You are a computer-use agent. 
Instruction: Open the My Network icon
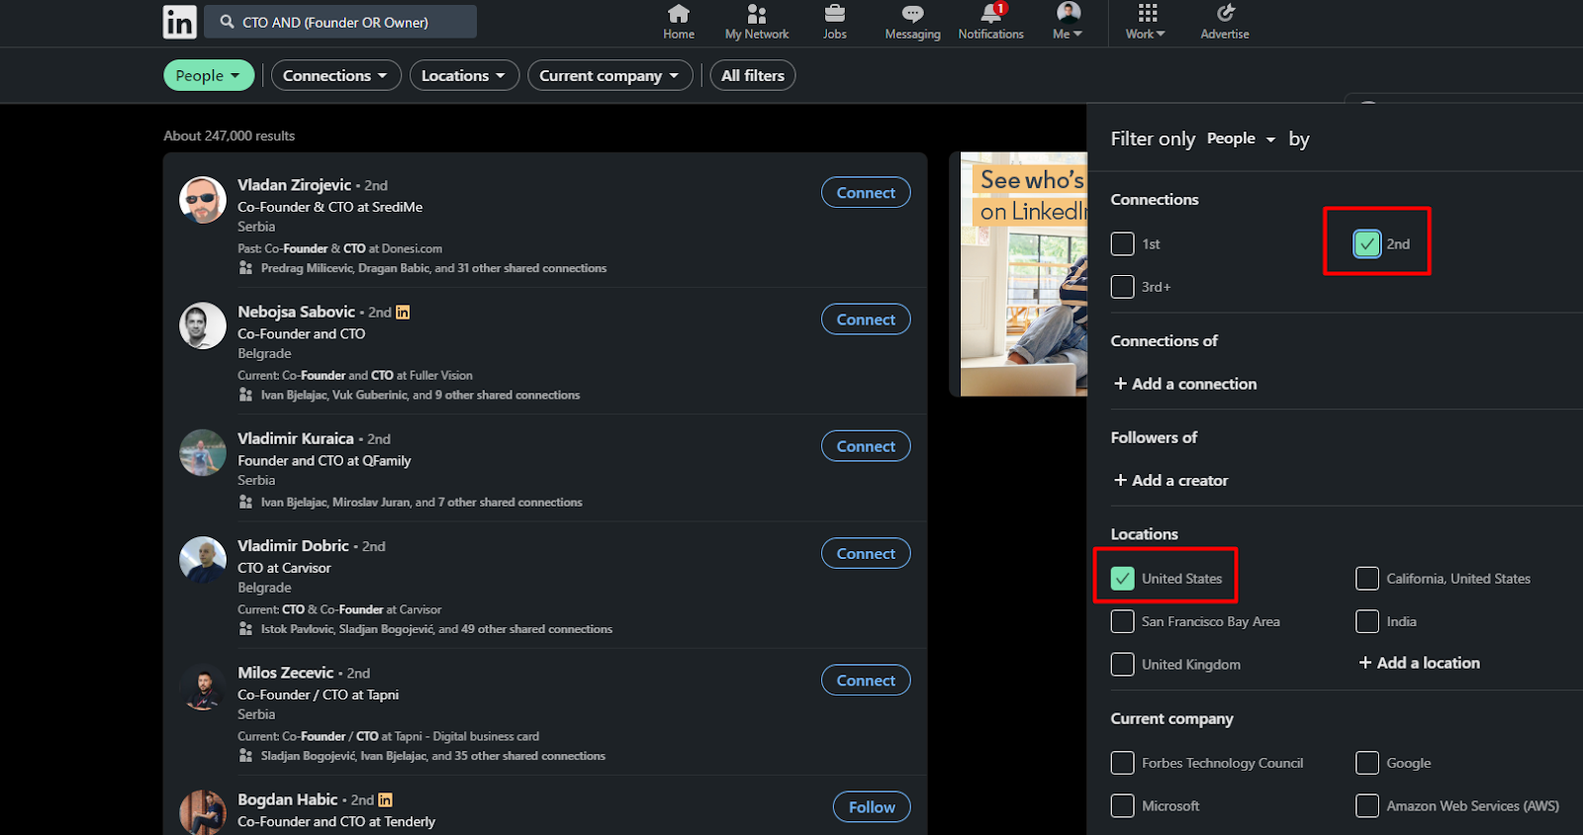point(757,14)
